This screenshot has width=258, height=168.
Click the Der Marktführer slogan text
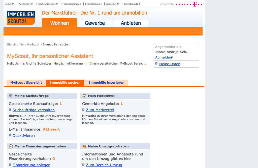pyautogui.click(x=94, y=13)
